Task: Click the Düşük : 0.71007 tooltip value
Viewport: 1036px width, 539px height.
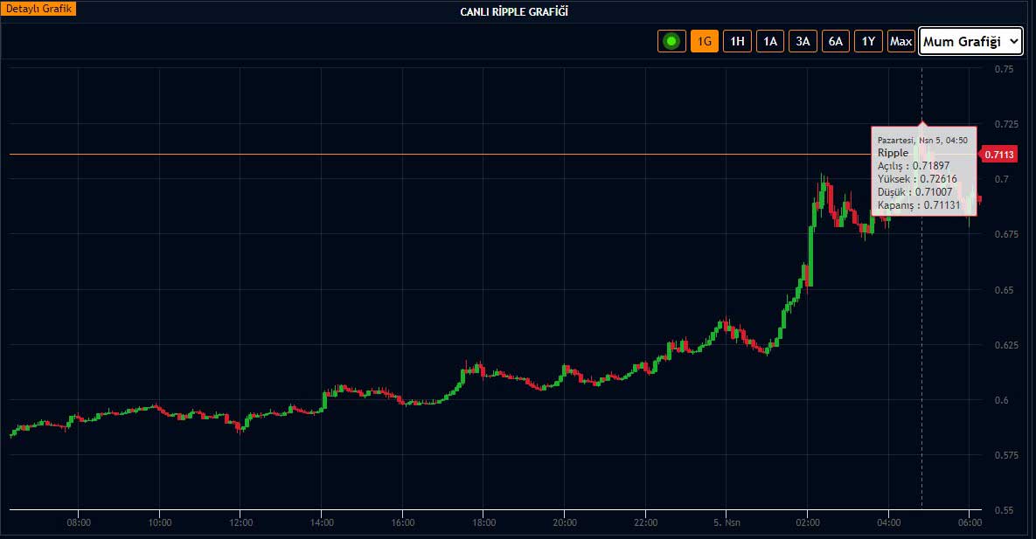Action: click(x=914, y=192)
